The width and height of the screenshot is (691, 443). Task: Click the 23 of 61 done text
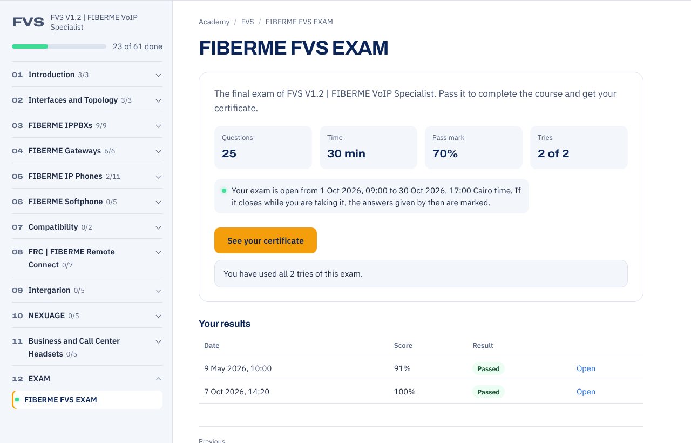[138, 46]
